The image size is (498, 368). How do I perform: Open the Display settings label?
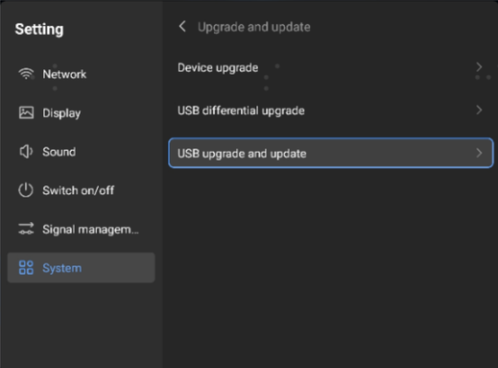point(62,113)
